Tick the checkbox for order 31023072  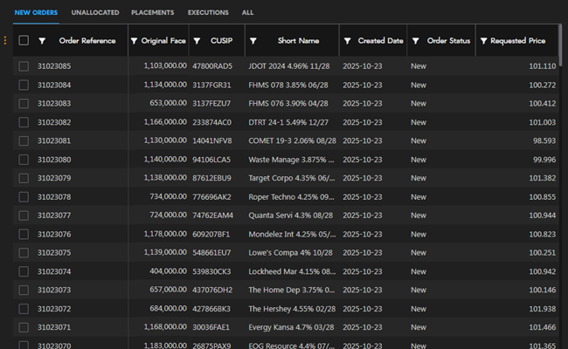pyautogui.click(x=24, y=309)
